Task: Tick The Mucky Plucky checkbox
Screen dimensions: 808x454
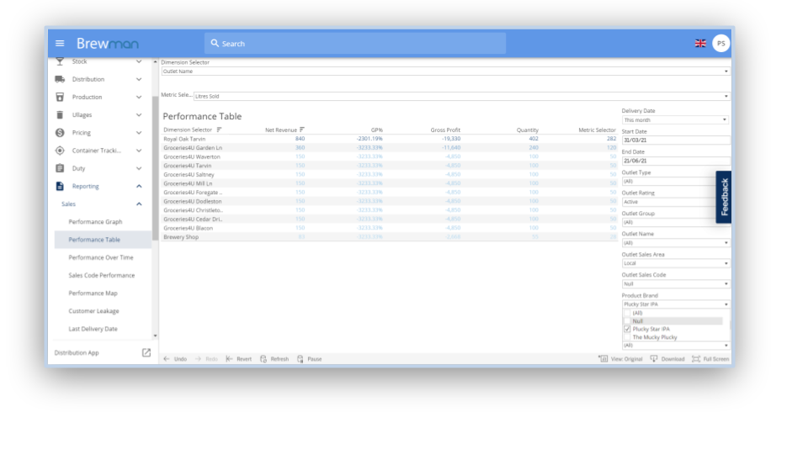Action: [x=627, y=337]
